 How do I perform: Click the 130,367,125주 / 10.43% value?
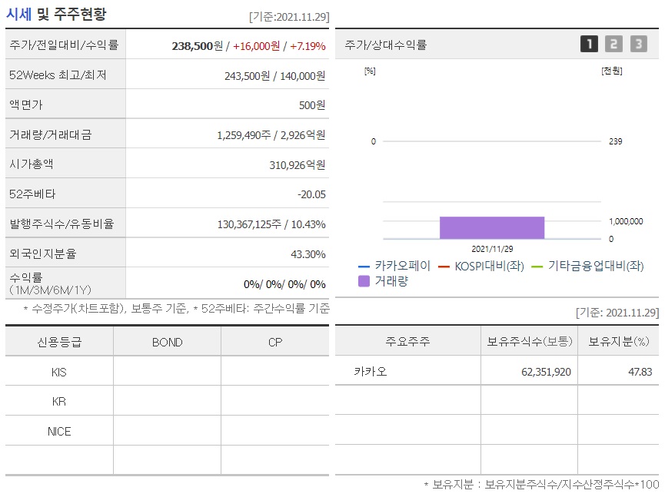coord(271,224)
